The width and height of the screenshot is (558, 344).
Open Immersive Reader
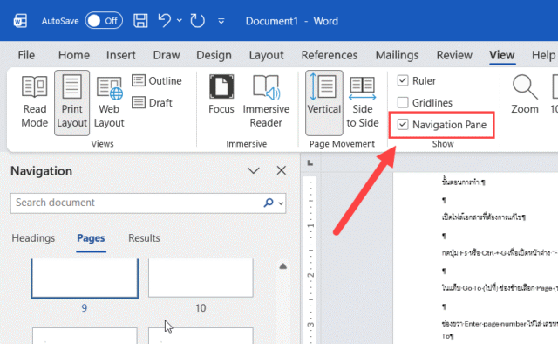(266, 101)
